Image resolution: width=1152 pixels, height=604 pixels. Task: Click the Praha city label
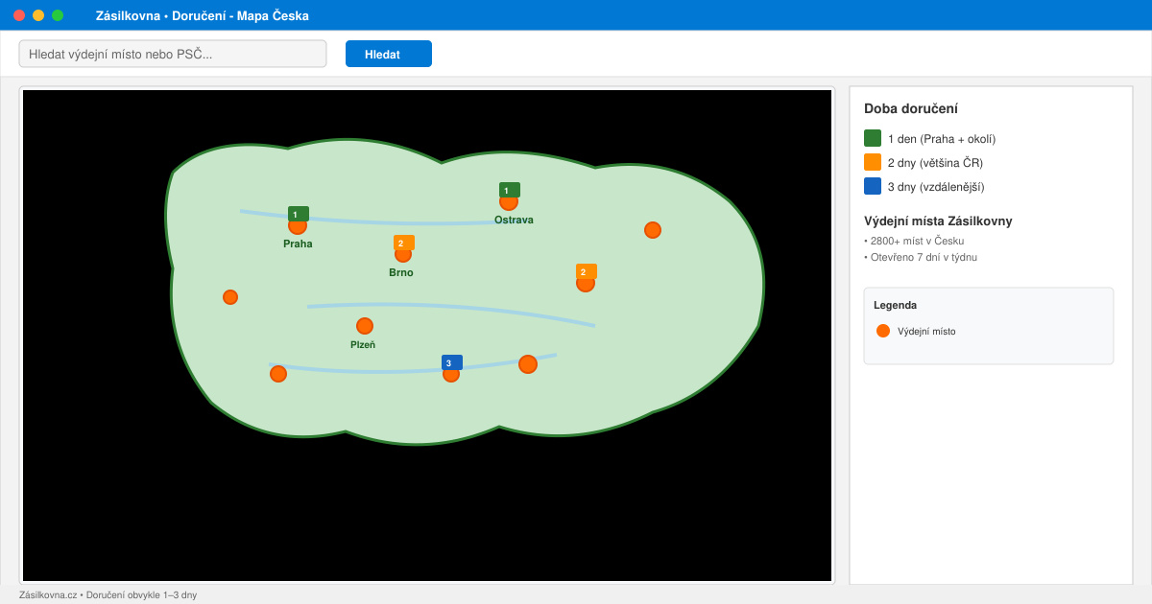pos(298,244)
